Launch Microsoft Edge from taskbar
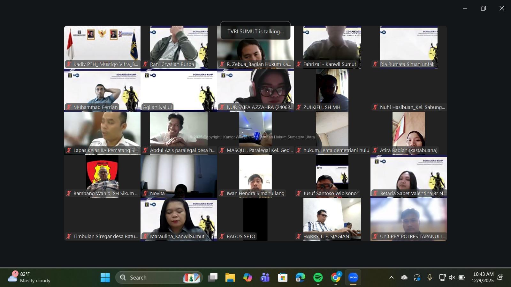Viewport: 511px width, 287px height. pos(300,277)
